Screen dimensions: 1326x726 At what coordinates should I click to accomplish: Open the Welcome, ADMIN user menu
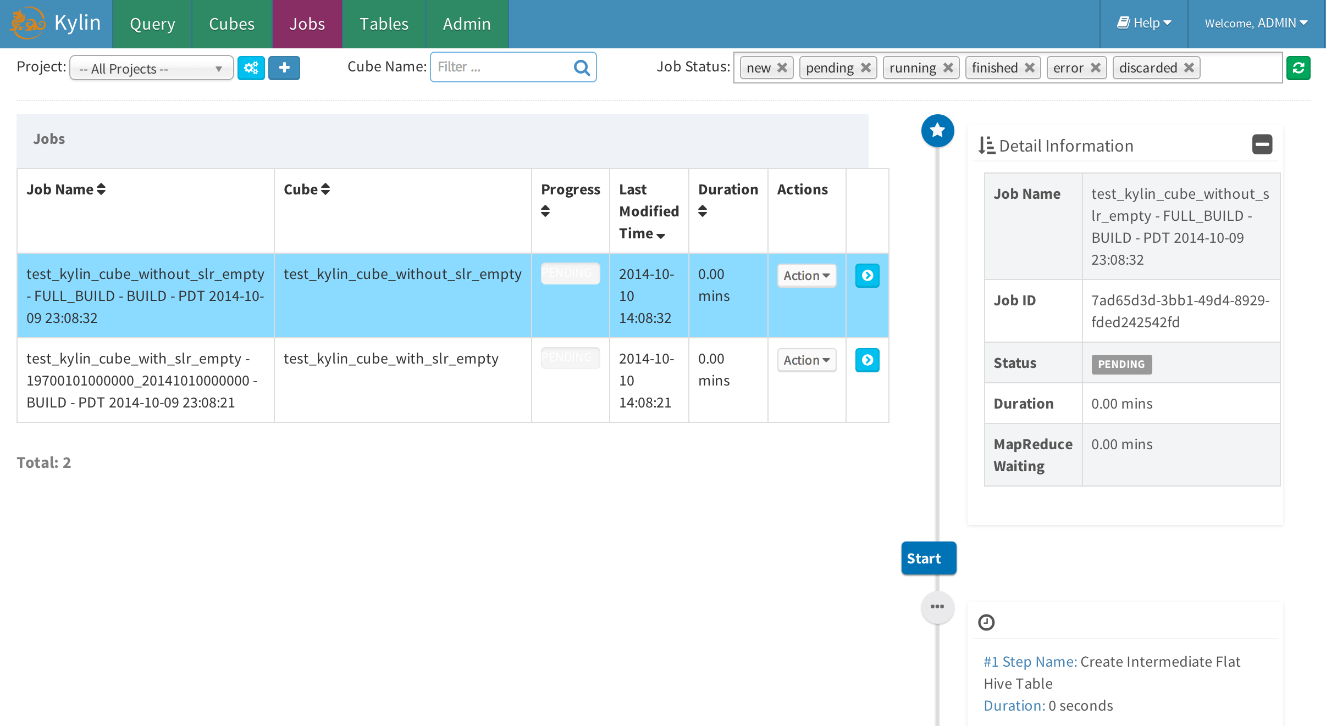pos(1256,23)
